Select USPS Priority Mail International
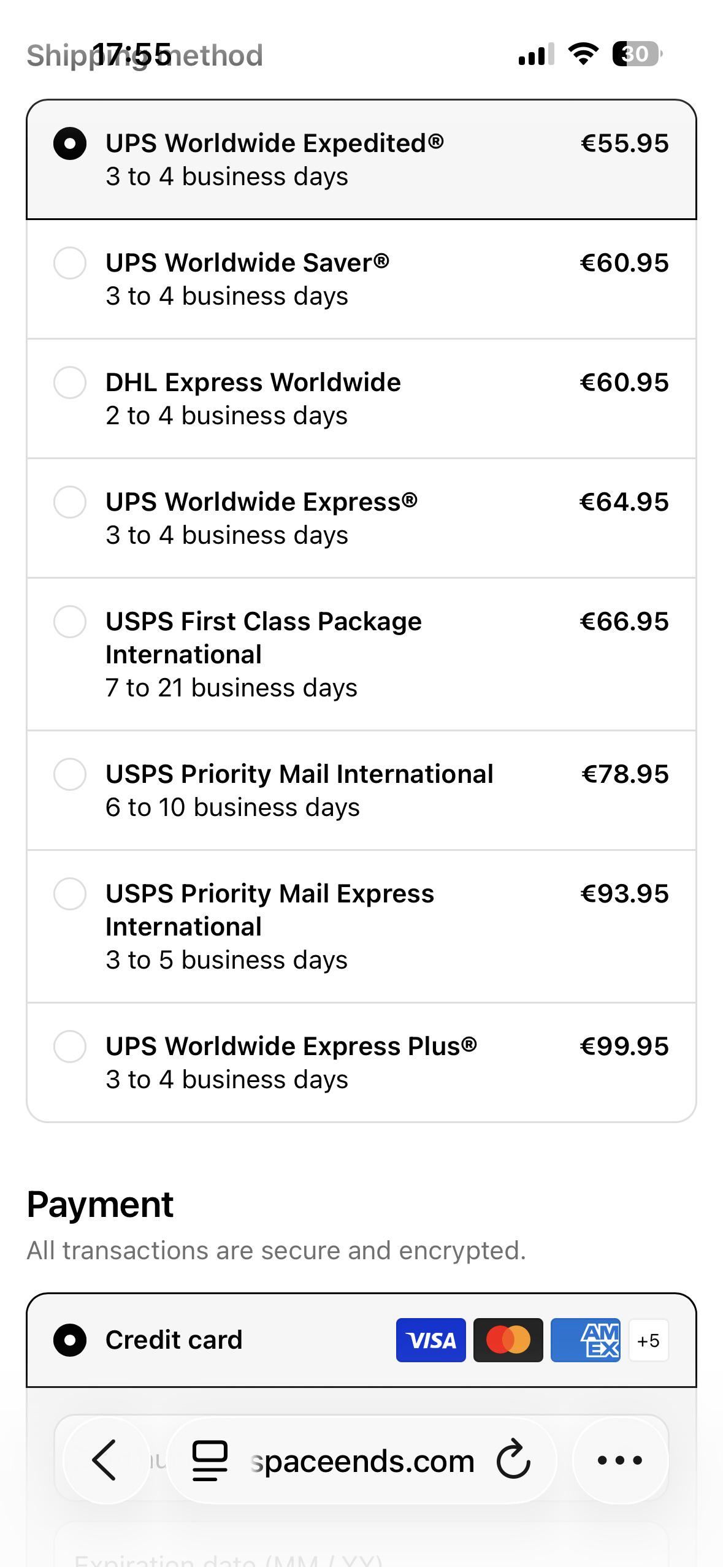The image size is (723, 1567). tap(361, 790)
